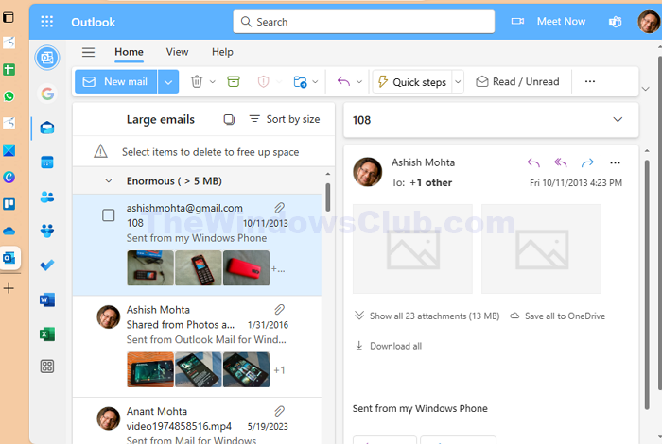Collapse the Enormous ( > 5 MB) group
This screenshot has height=444, width=662.
[x=109, y=180]
